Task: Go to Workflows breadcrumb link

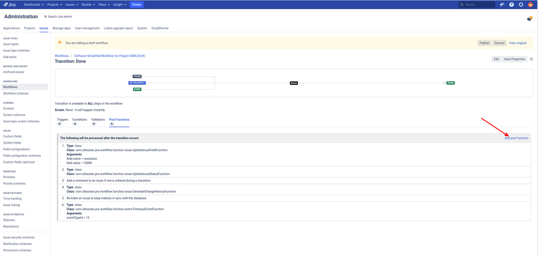Action: pos(62,55)
